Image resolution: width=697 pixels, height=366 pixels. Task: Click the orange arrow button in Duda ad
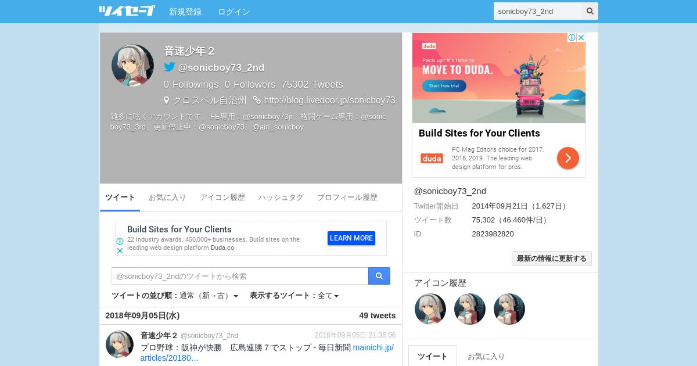click(568, 158)
